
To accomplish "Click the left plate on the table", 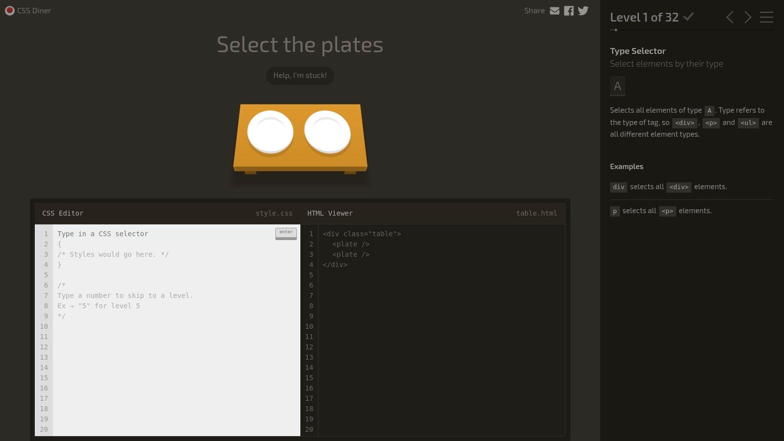I will pyautogui.click(x=270, y=132).
